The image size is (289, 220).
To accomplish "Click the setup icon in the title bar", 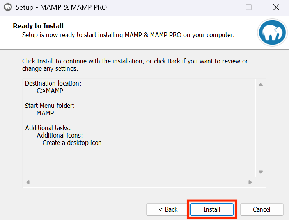I will coord(8,7).
